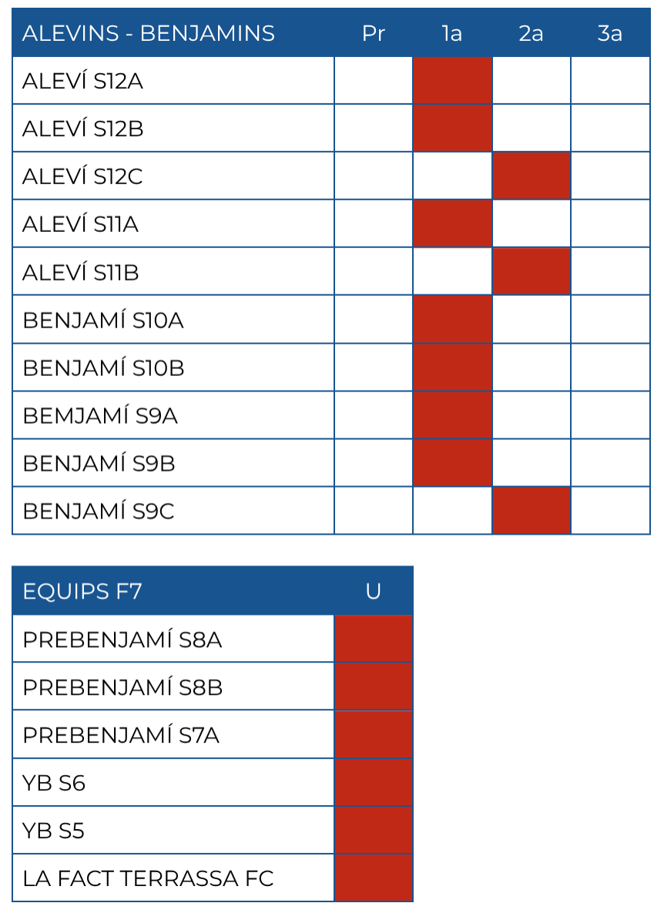Select the 2a column header

531,33
